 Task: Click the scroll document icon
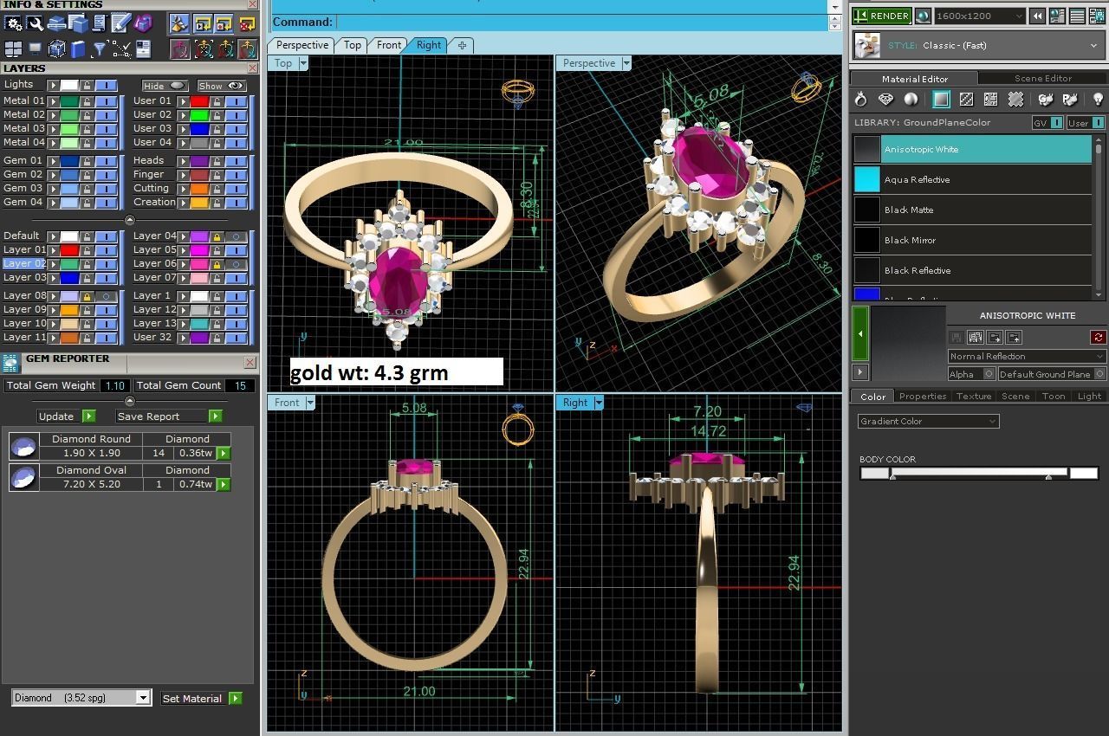coord(100,23)
